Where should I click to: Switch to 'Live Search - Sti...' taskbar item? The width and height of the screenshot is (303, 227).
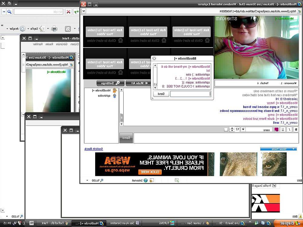(230, 223)
